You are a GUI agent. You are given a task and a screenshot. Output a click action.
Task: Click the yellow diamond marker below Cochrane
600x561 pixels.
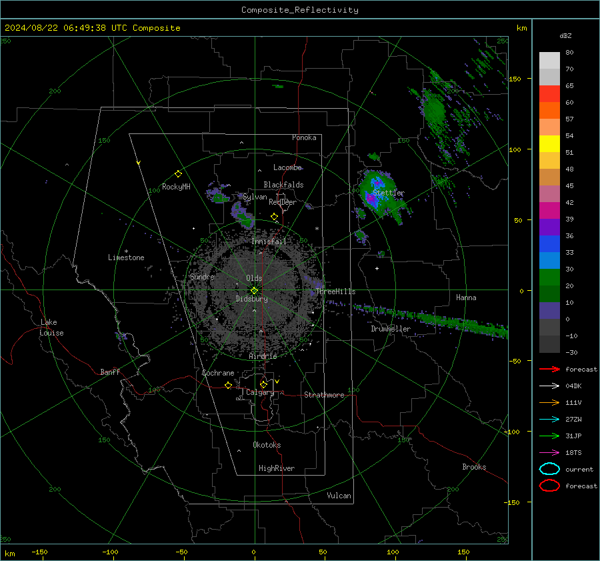coord(229,385)
